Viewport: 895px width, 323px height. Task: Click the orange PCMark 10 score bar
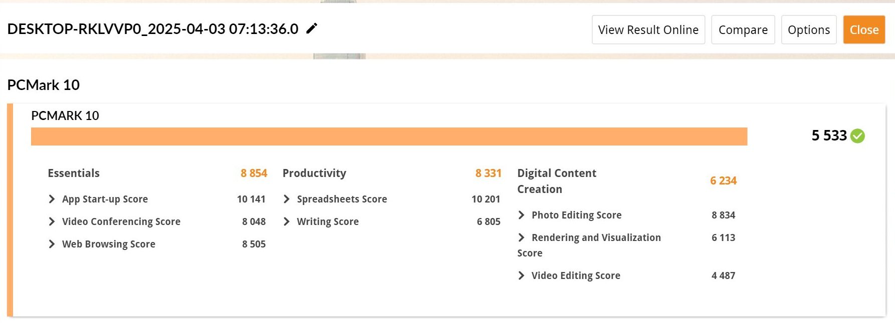(389, 136)
